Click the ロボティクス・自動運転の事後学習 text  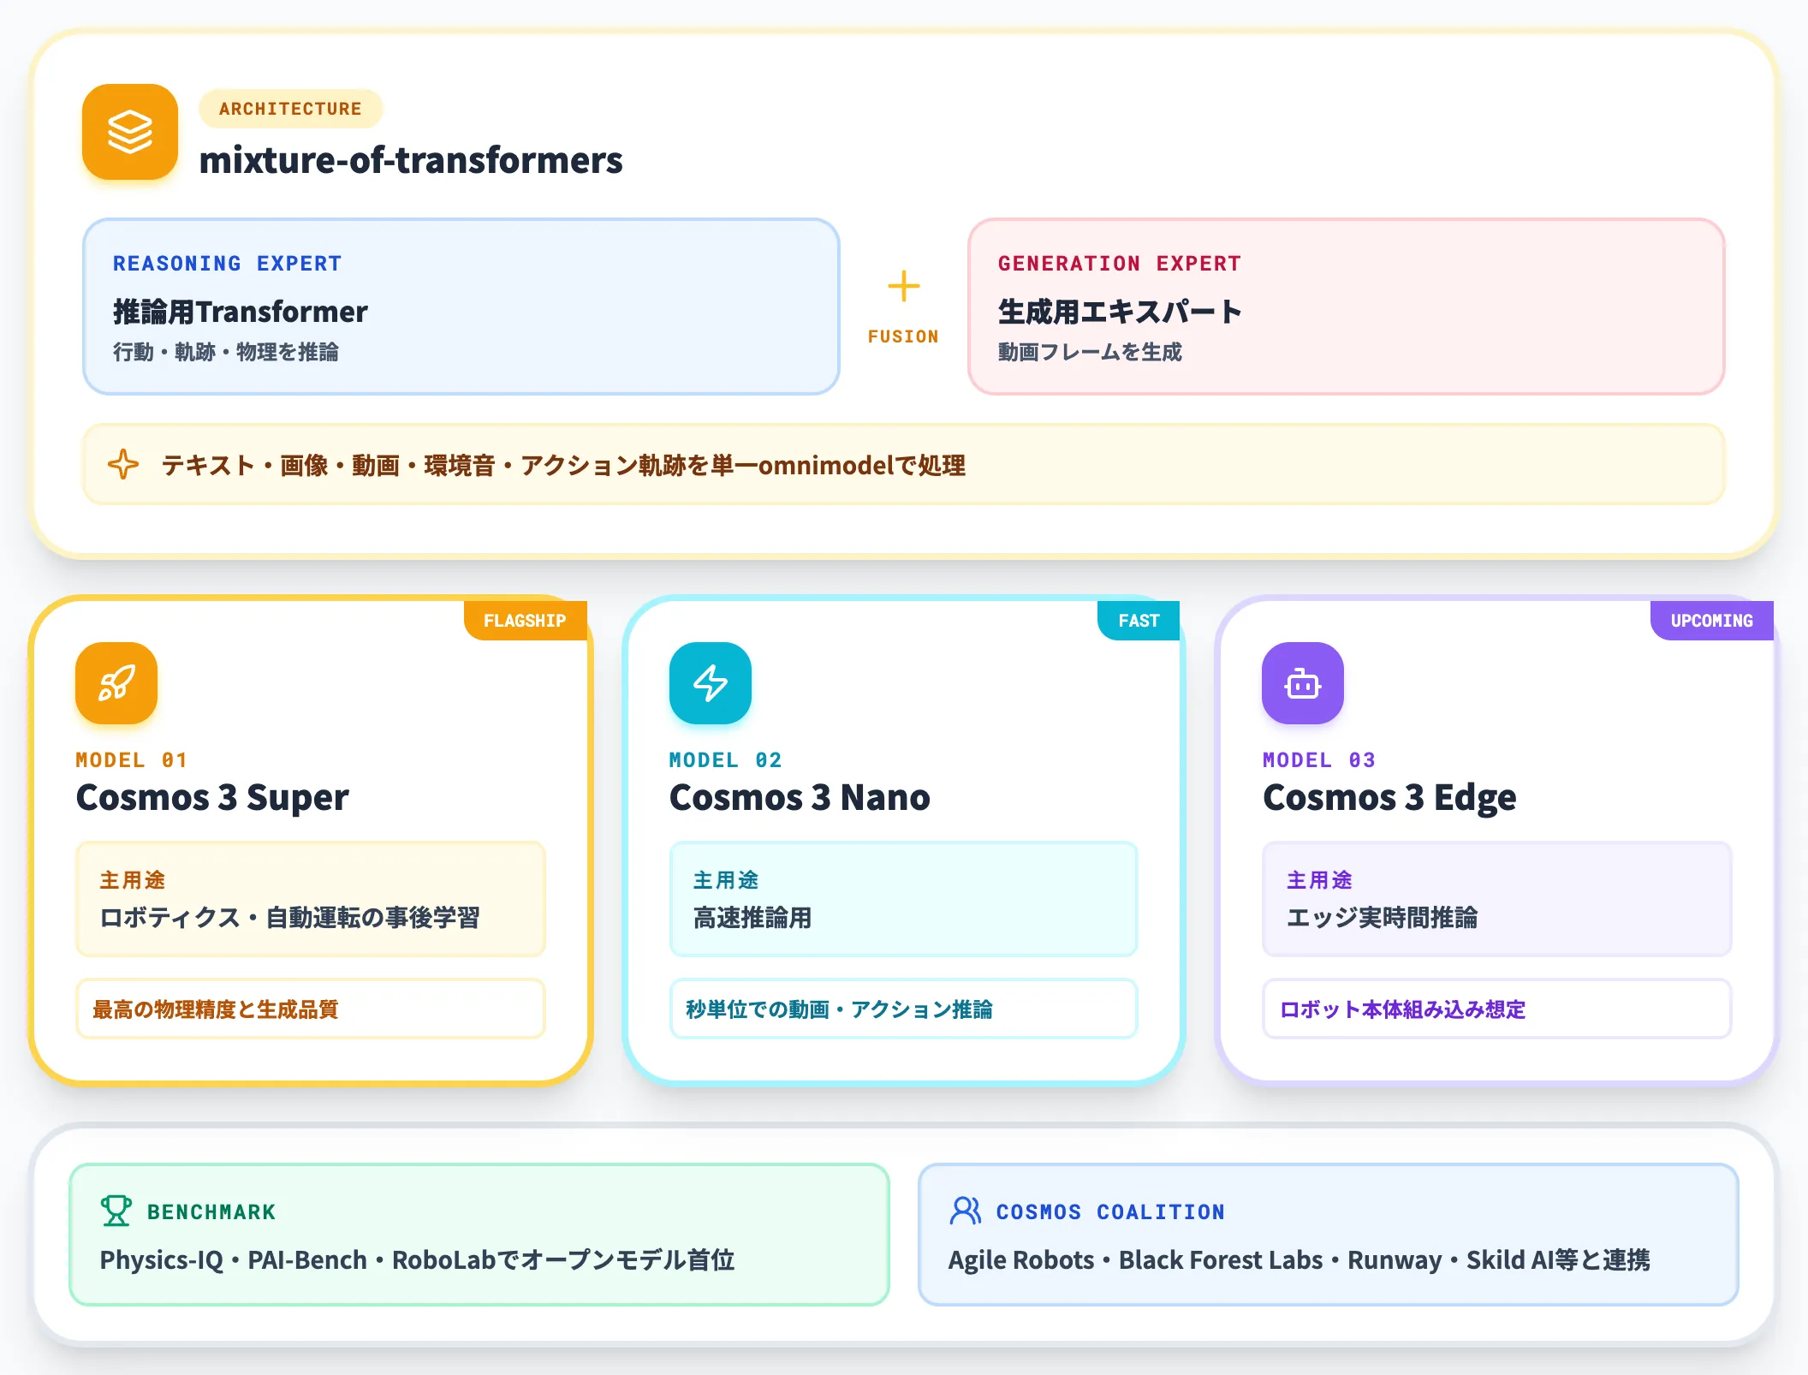pyautogui.click(x=290, y=918)
